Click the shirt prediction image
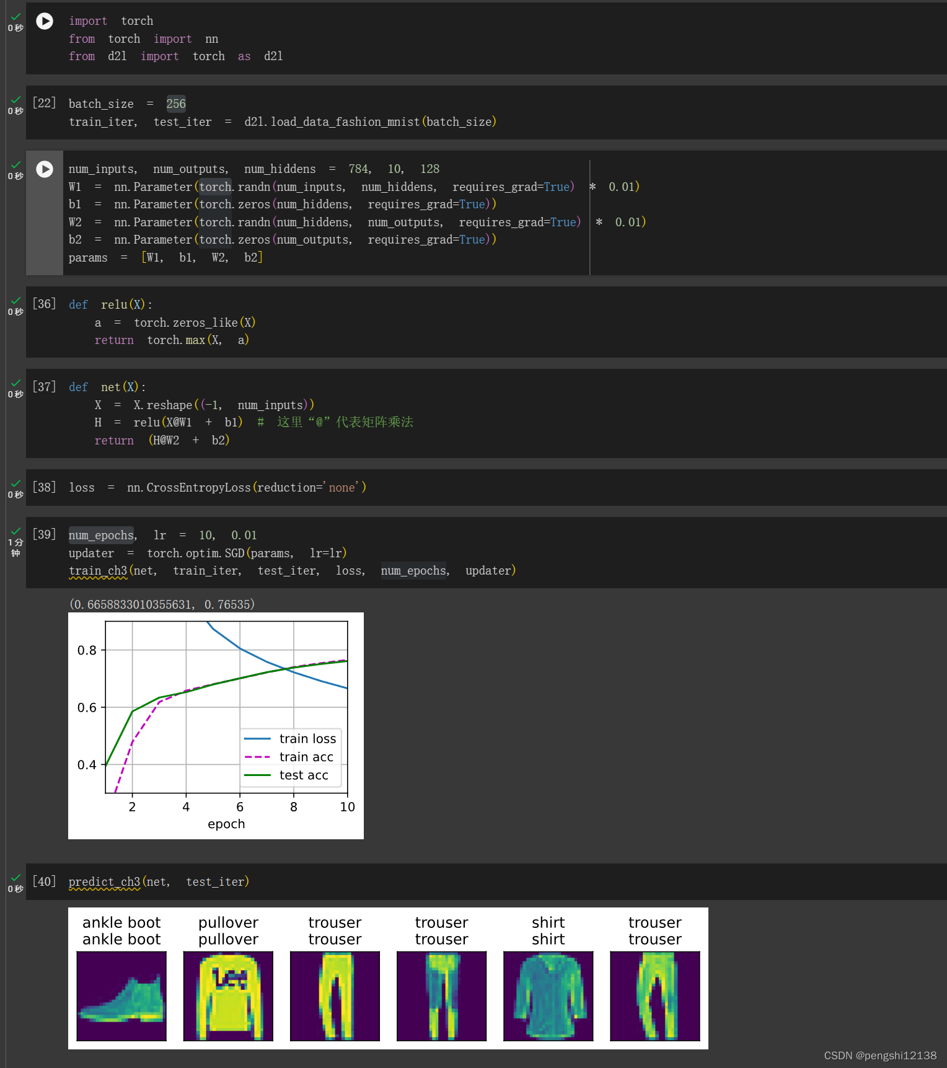This screenshot has height=1068, width=947. 548,996
